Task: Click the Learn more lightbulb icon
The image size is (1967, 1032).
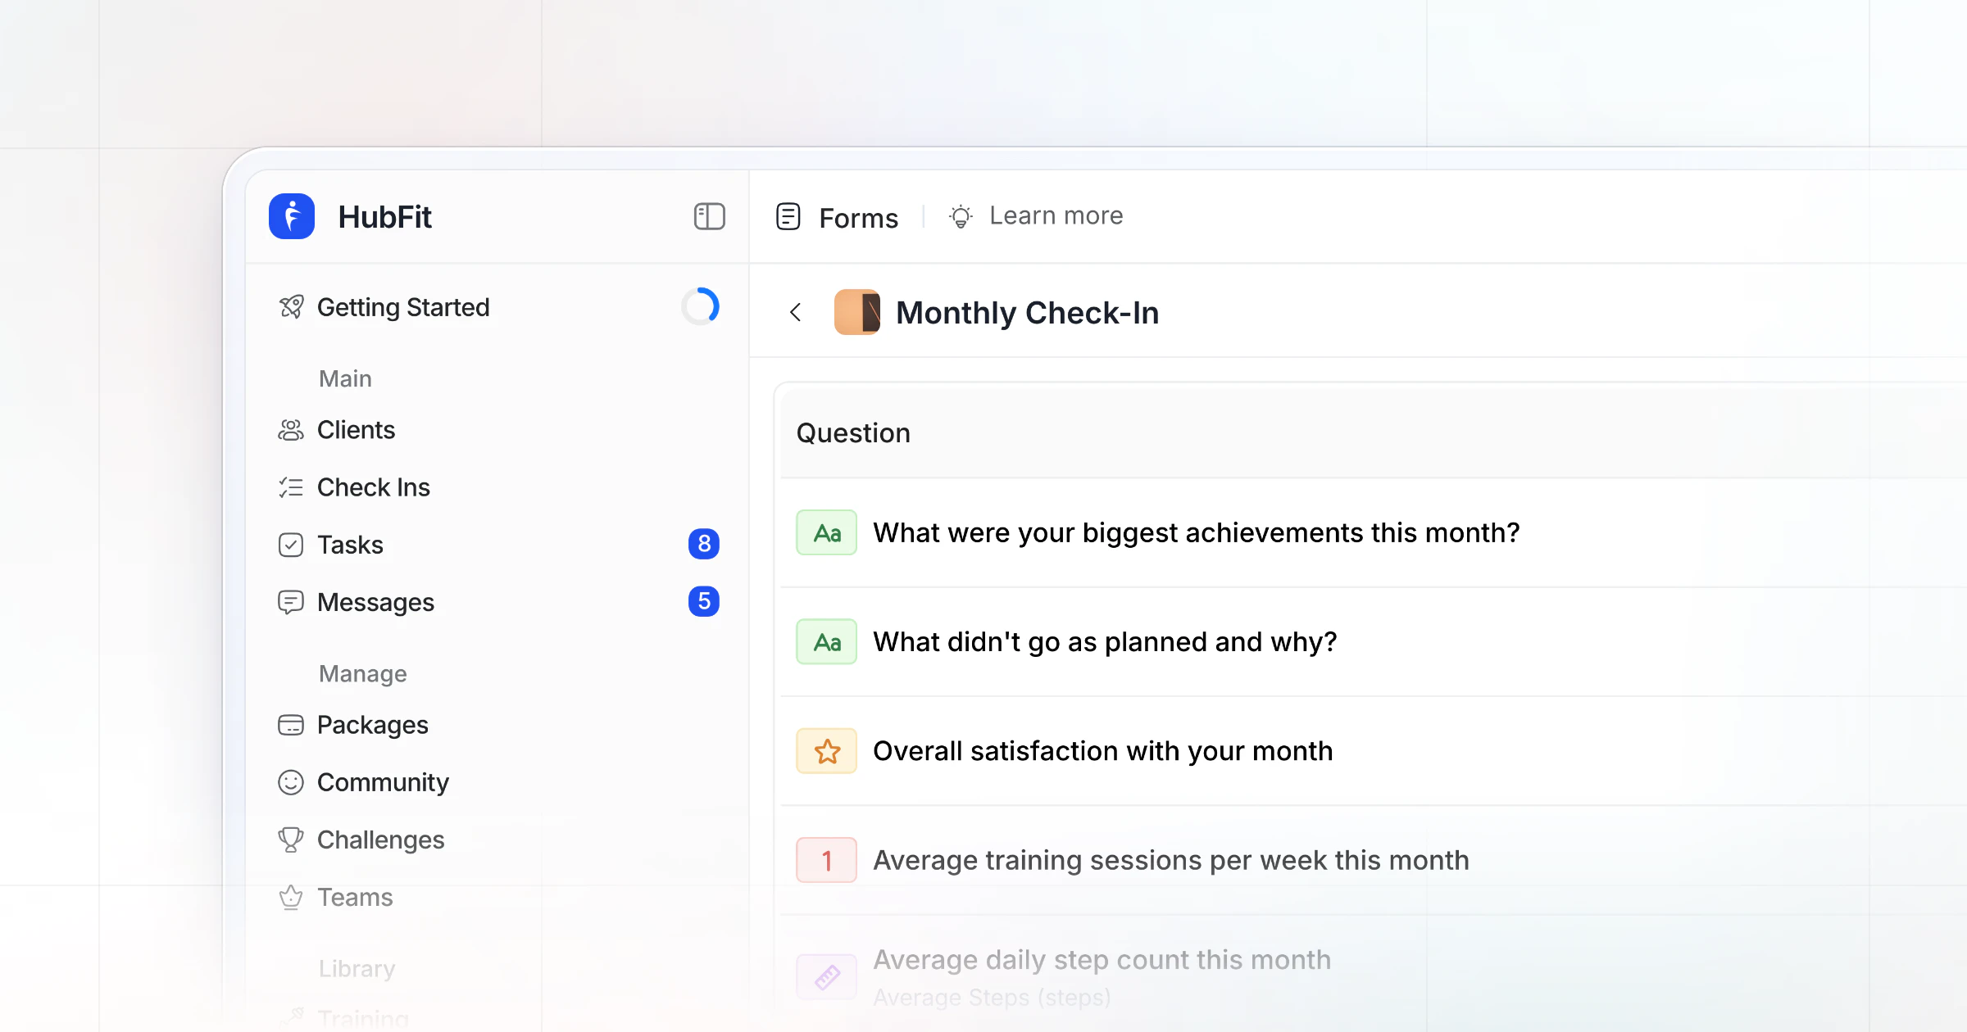Action: (961, 216)
